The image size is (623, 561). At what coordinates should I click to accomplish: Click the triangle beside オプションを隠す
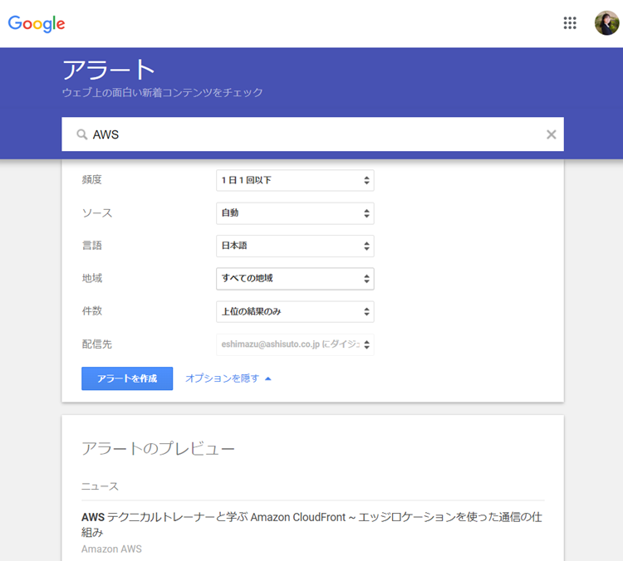[268, 379]
